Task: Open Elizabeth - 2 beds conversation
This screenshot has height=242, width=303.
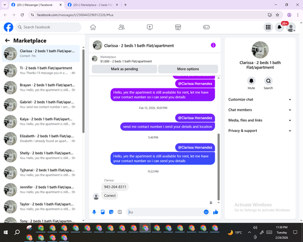Action: 41,139
